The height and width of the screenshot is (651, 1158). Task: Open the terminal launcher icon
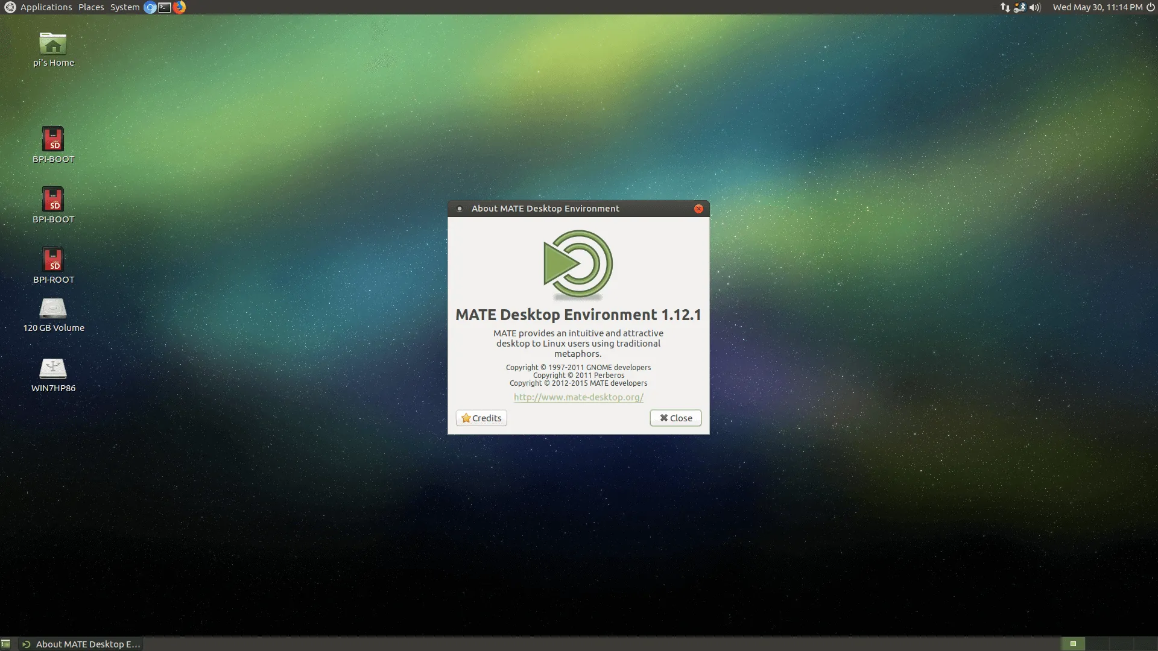point(164,7)
